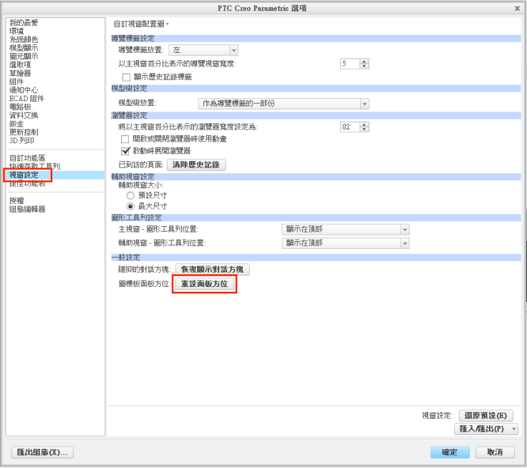Screen dimensions: 527x468
Task: Click 重設面板方位 button
Action: pos(205,284)
